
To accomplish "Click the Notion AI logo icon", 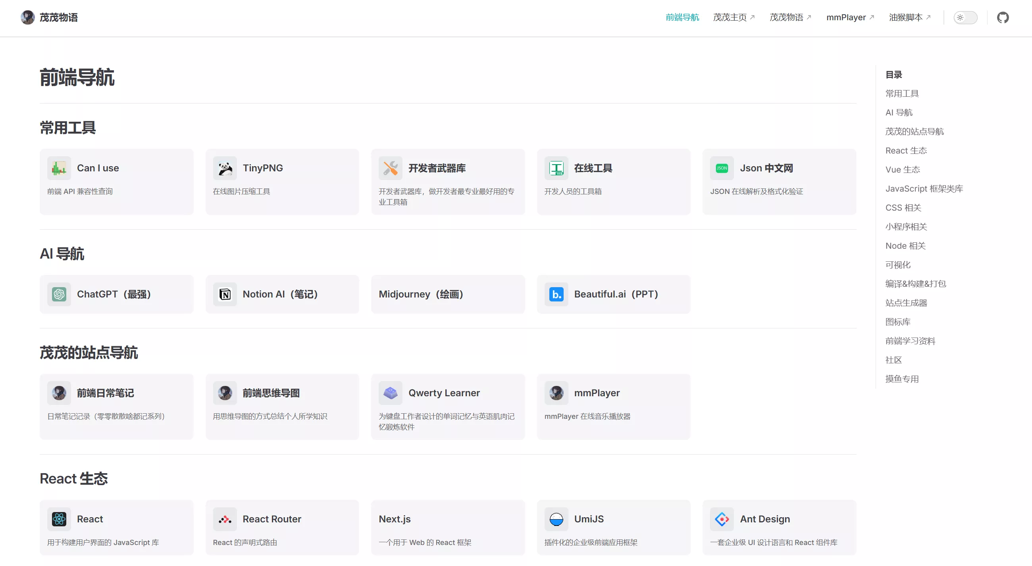I will [225, 294].
